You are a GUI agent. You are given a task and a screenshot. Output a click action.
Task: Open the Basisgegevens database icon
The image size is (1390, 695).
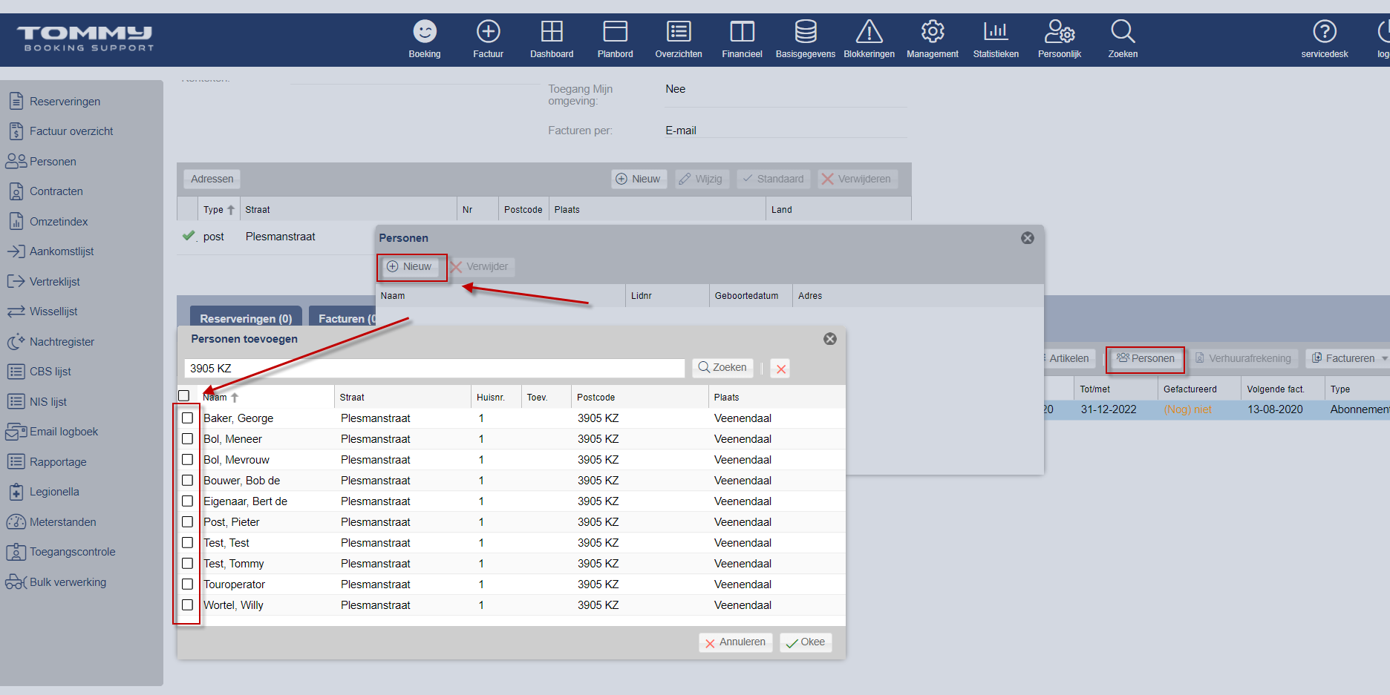click(806, 32)
